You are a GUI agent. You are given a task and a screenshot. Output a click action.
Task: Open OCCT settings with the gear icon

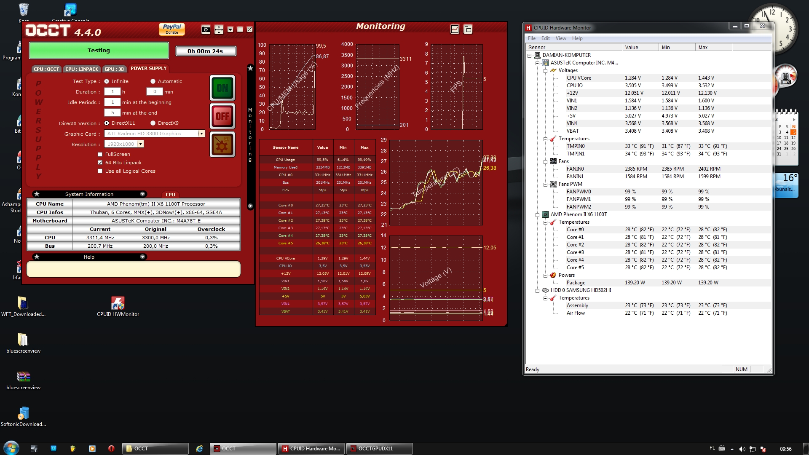tap(222, 145)
